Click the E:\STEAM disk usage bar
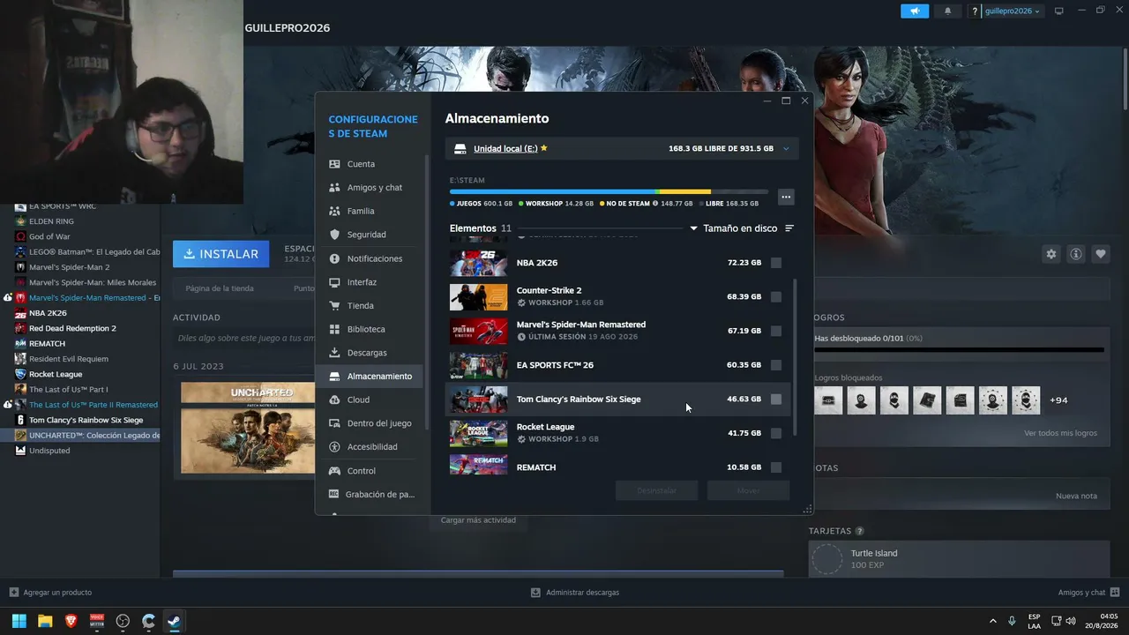This screenshot has width=1129, height=635. 609,191
